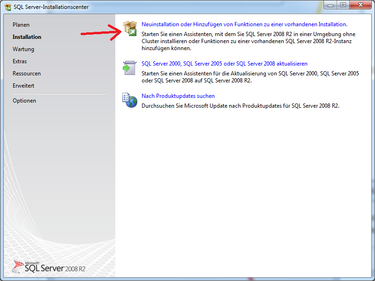This screenshot has height=281, width=375.
Task: Click the new installation box icon
Action: [129, 28]
